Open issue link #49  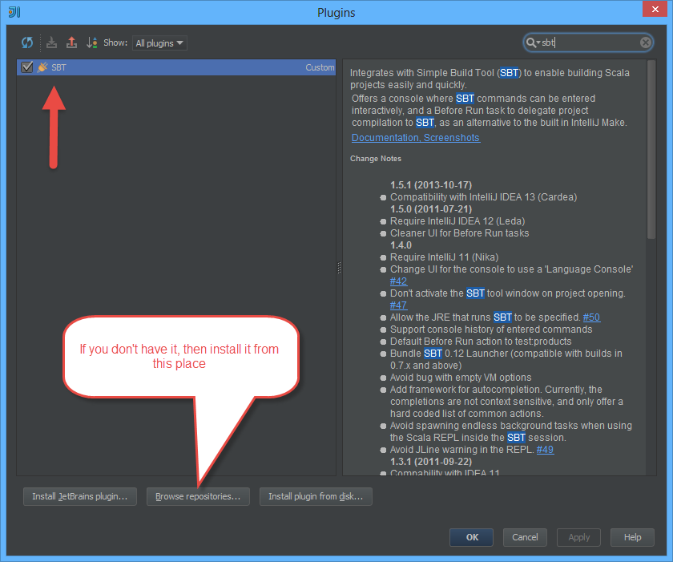point(545,450)
